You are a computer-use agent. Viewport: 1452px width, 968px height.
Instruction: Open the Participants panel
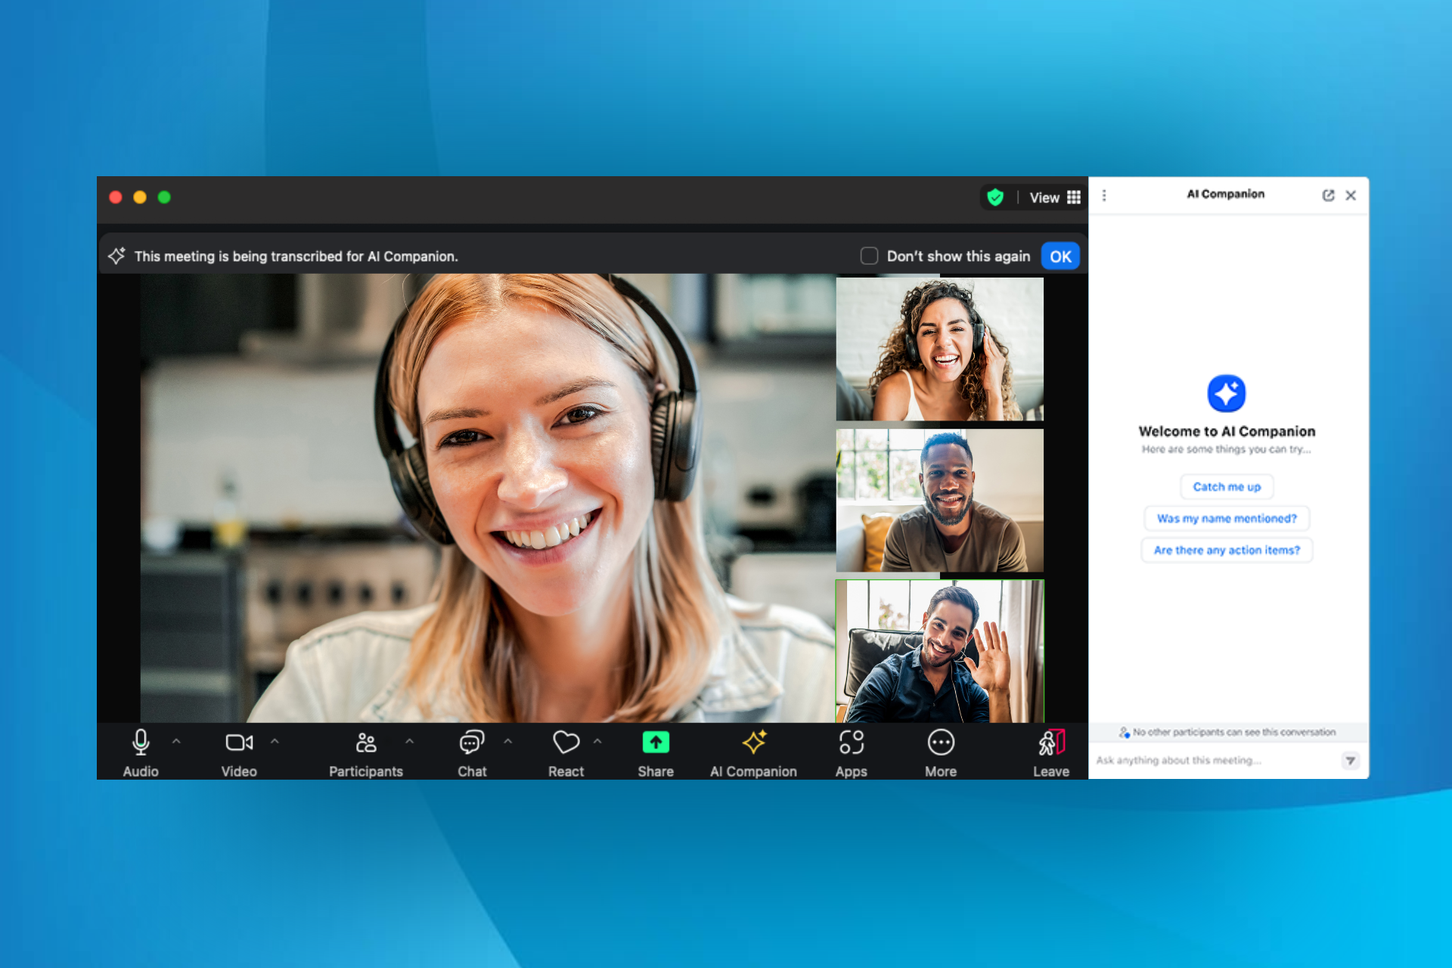(366, 743)
